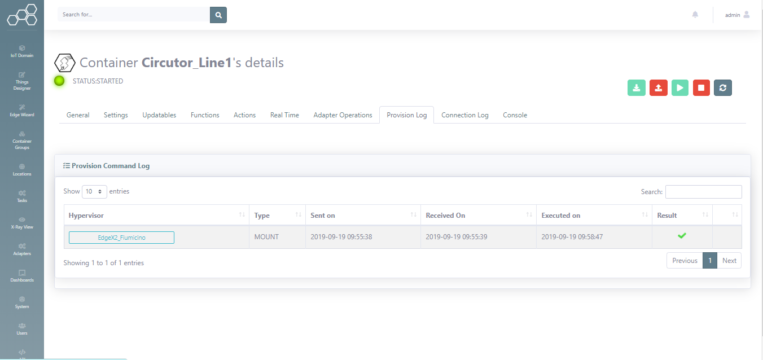The width and height of the screenshot is (763, 360).
Task: Stop the container with the red stop button
Action: [x=701, y=87]
